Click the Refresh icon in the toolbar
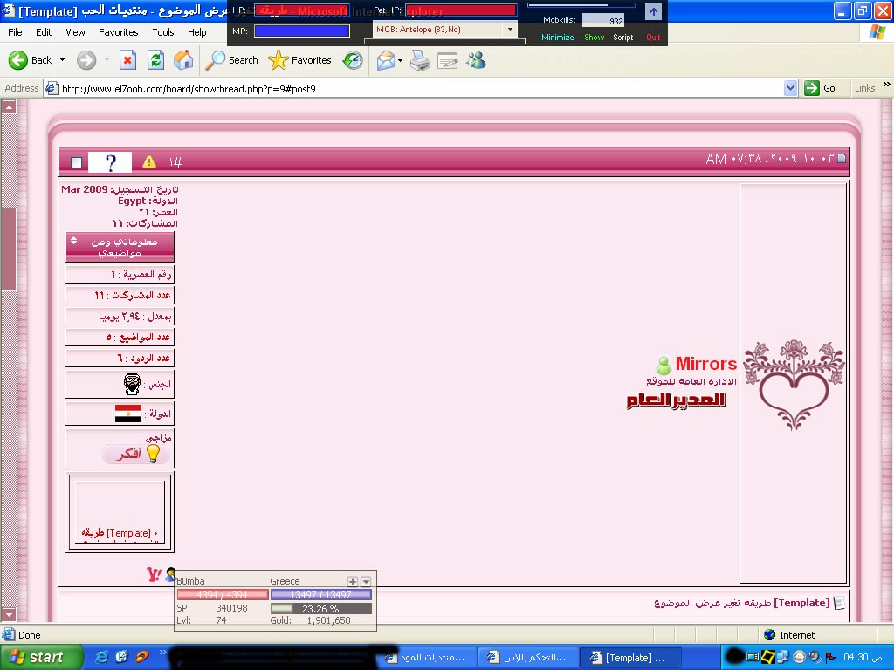The image size is (894, 670). coord(155,60)
